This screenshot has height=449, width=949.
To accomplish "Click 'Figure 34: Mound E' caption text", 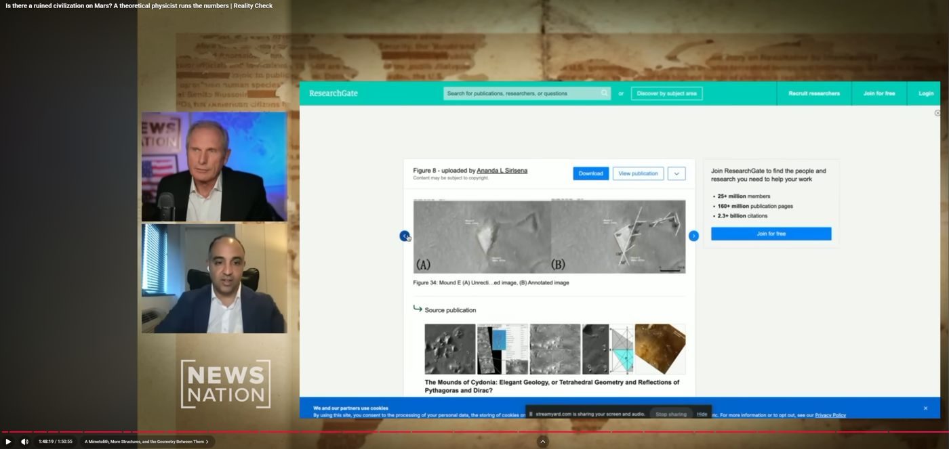I will (x=491, y=282).
